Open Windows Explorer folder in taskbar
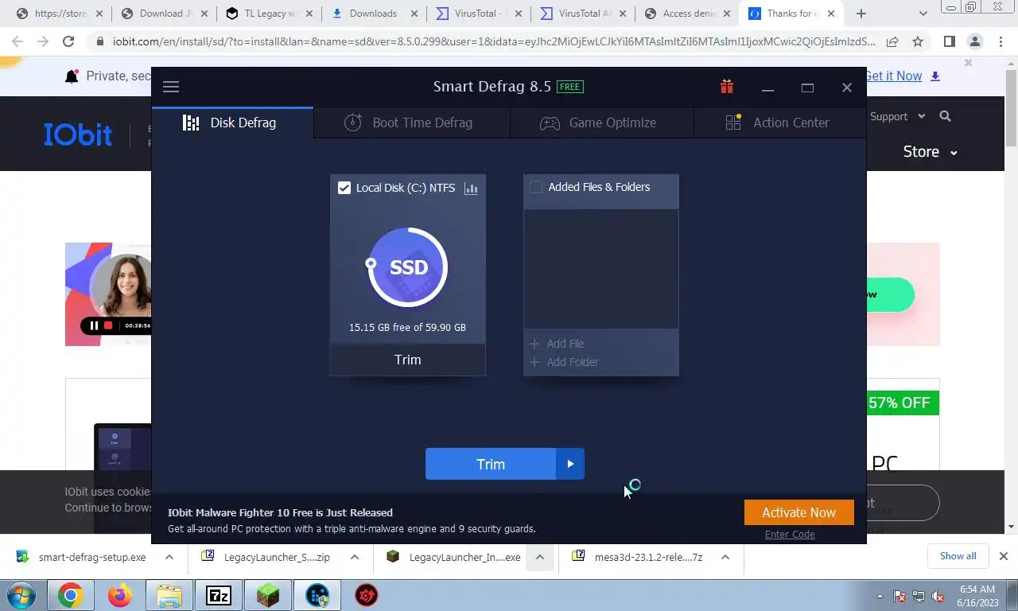Image resolution: width=1018 pixels, height=611 pixels. point(169,595)
